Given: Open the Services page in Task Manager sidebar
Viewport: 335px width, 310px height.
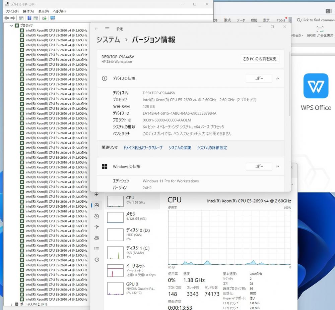Looking at the screenshot, I should [96, 260].
